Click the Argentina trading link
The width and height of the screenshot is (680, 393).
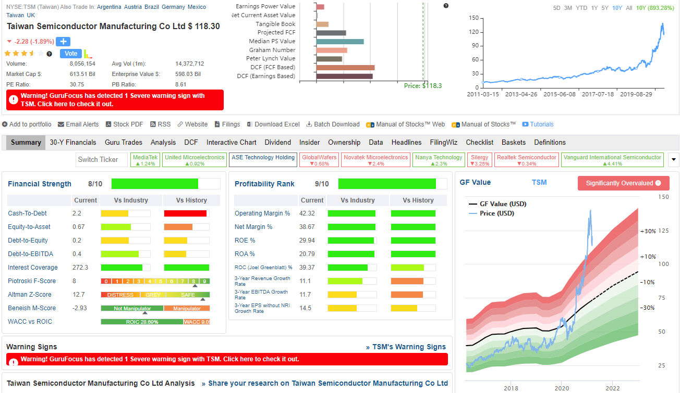pyautogui.click(x=109, y=7)
